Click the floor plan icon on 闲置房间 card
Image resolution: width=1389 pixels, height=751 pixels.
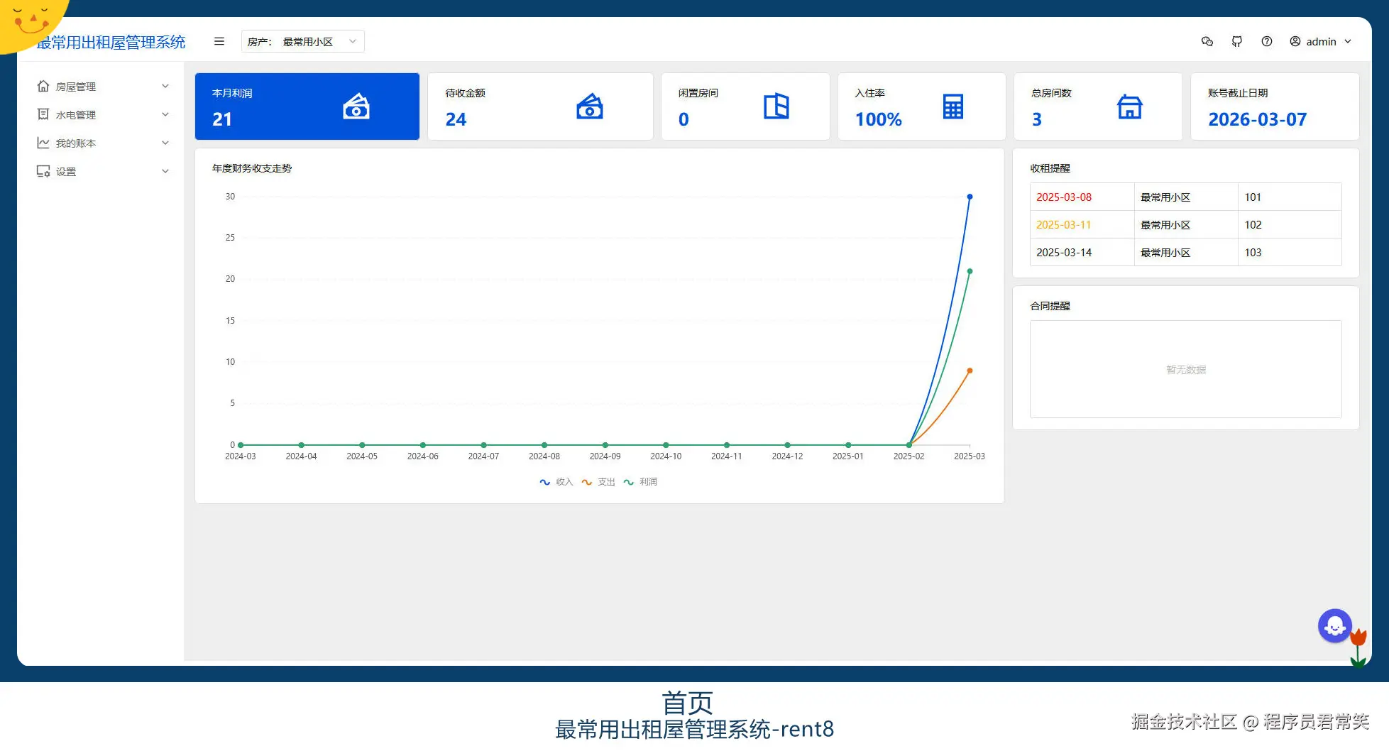(x=776, y=106)
